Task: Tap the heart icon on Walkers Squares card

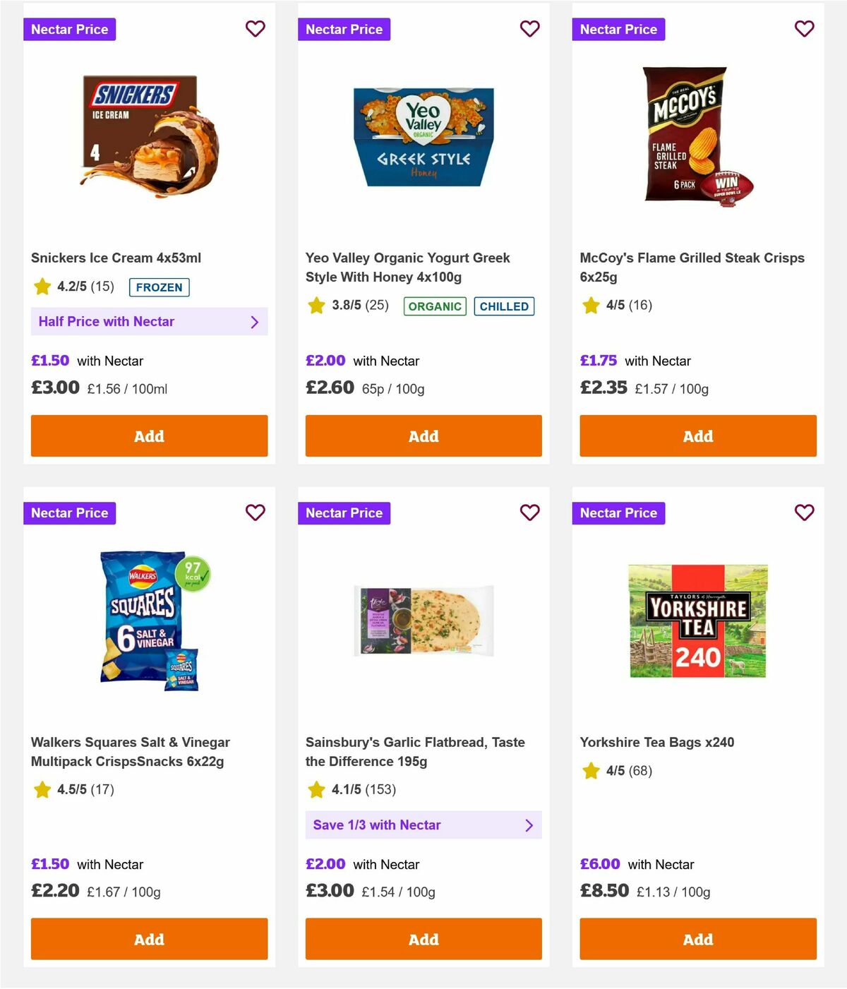Action: (255, 513)
